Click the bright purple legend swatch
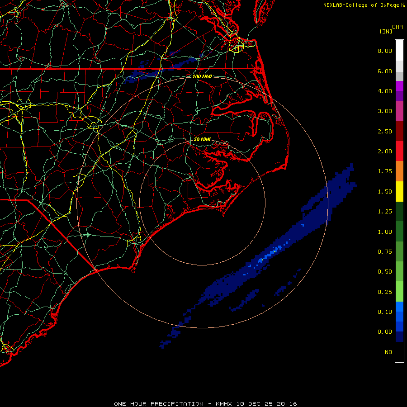 (x=399, y=86)
